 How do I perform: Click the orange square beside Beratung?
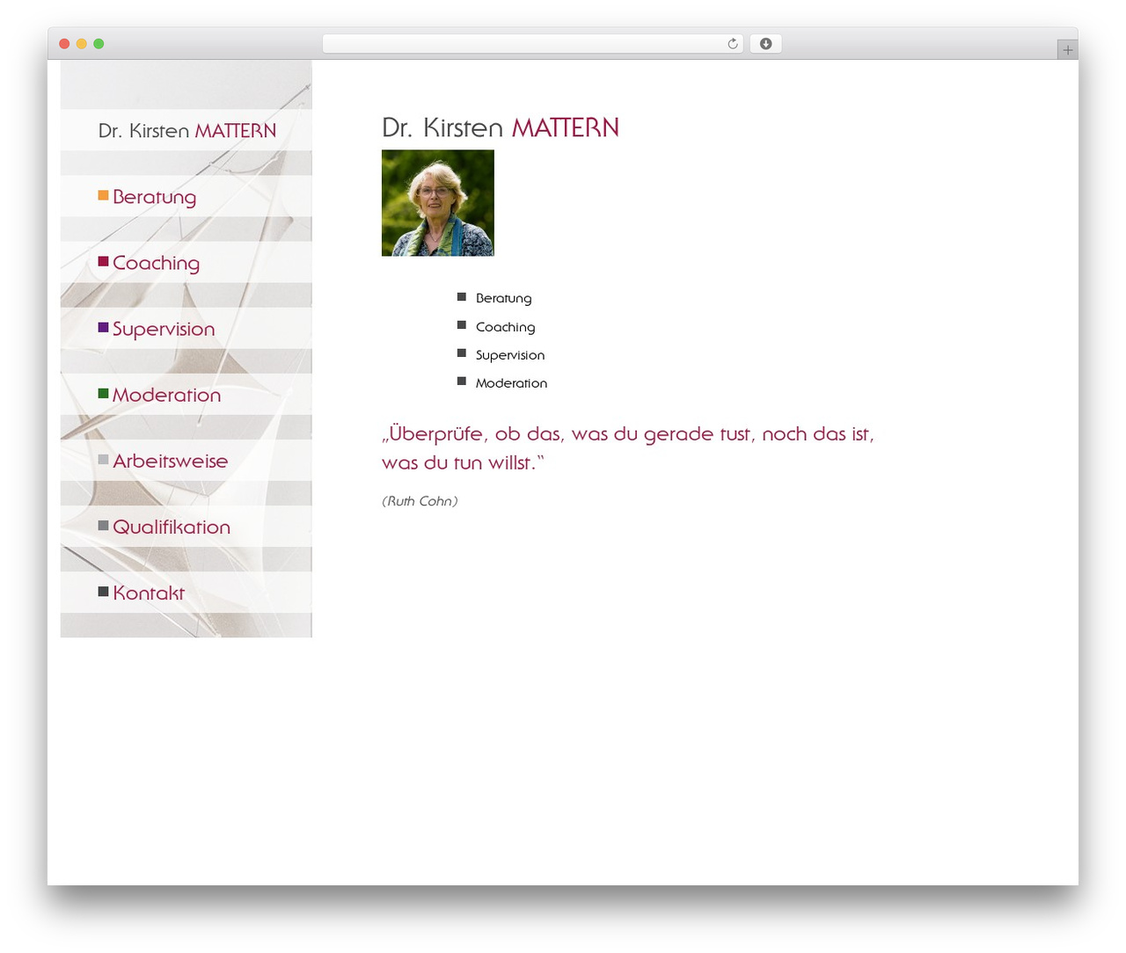coord(103,195)
